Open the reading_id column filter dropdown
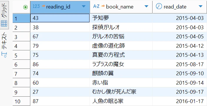Screen dimensions: 207x106 (x=84, y=6)
